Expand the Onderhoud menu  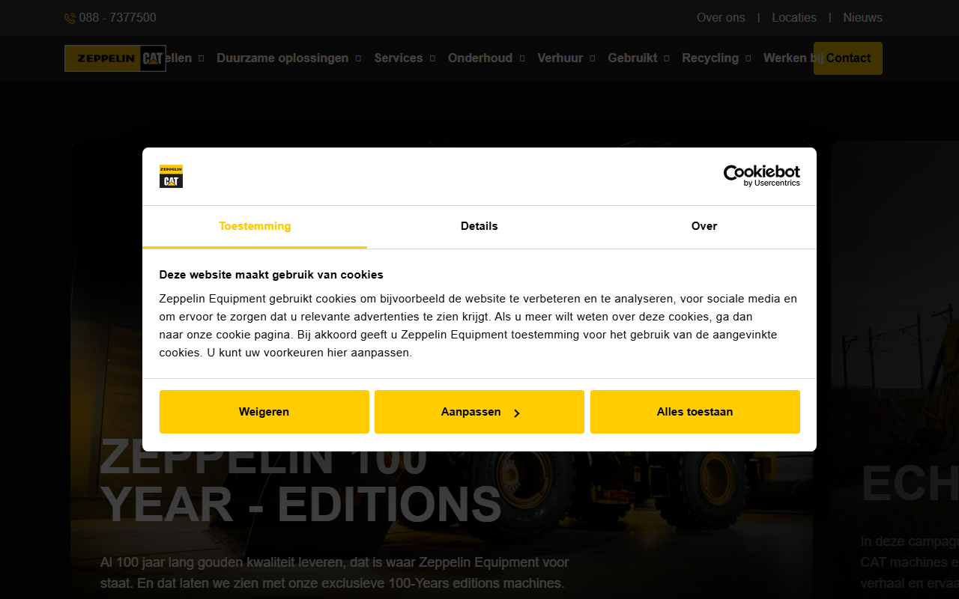pos(486,58)
